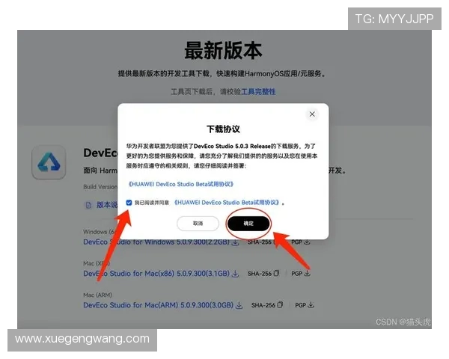This screenshot has height=359, width=449.
Task: Open the 工具完整性 link
Action: click(x=258, y=91)
